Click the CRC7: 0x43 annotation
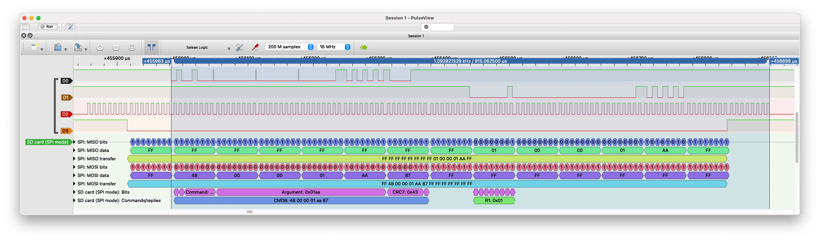 tap(405, 192)
